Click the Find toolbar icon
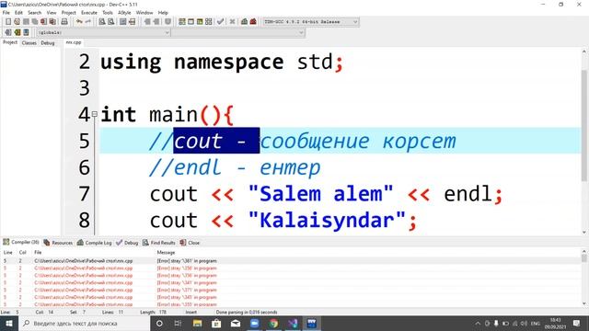Screen dimensions: 589x331 pyautogui.click(x=102, y=22)
